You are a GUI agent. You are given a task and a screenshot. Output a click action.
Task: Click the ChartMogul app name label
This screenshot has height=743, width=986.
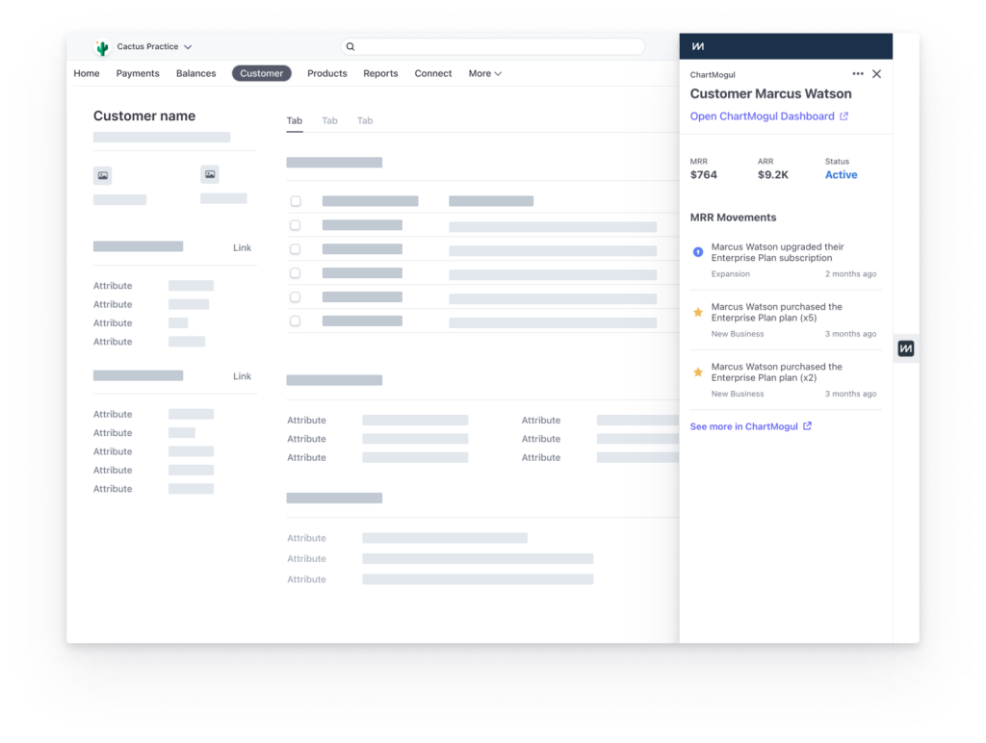[713, 75]
